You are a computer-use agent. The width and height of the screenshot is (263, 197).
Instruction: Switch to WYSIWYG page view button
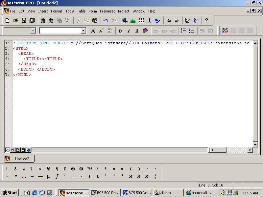[x=18, y=150]
